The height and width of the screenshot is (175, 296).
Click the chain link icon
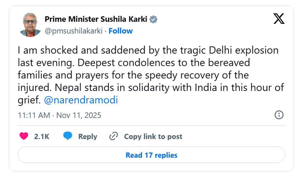[x=114, y=136]
